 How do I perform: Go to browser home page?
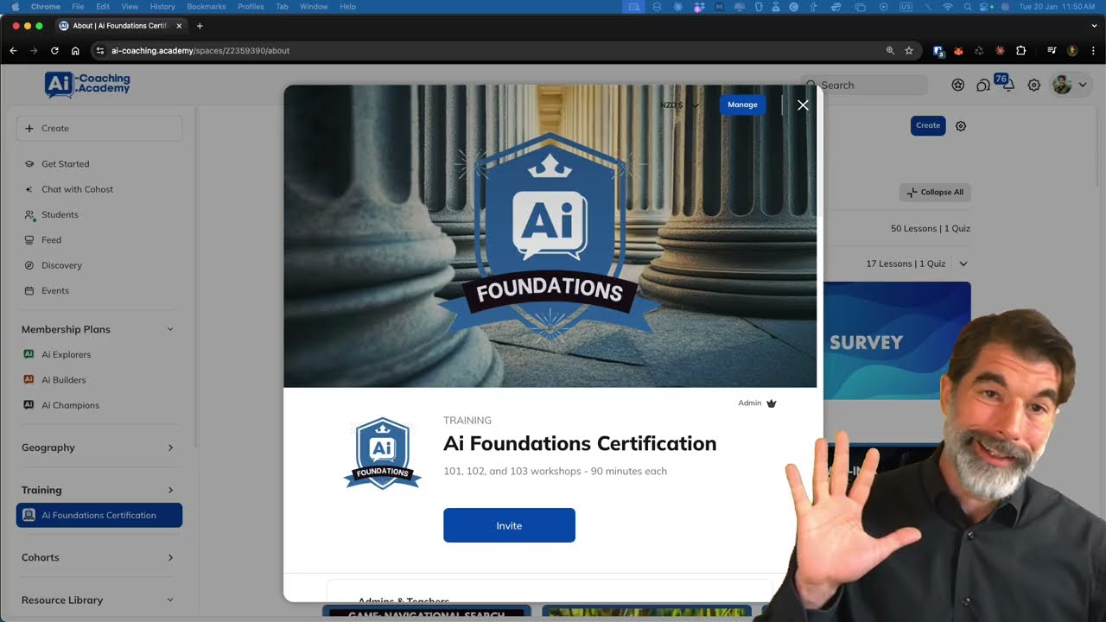coord(75,51)
